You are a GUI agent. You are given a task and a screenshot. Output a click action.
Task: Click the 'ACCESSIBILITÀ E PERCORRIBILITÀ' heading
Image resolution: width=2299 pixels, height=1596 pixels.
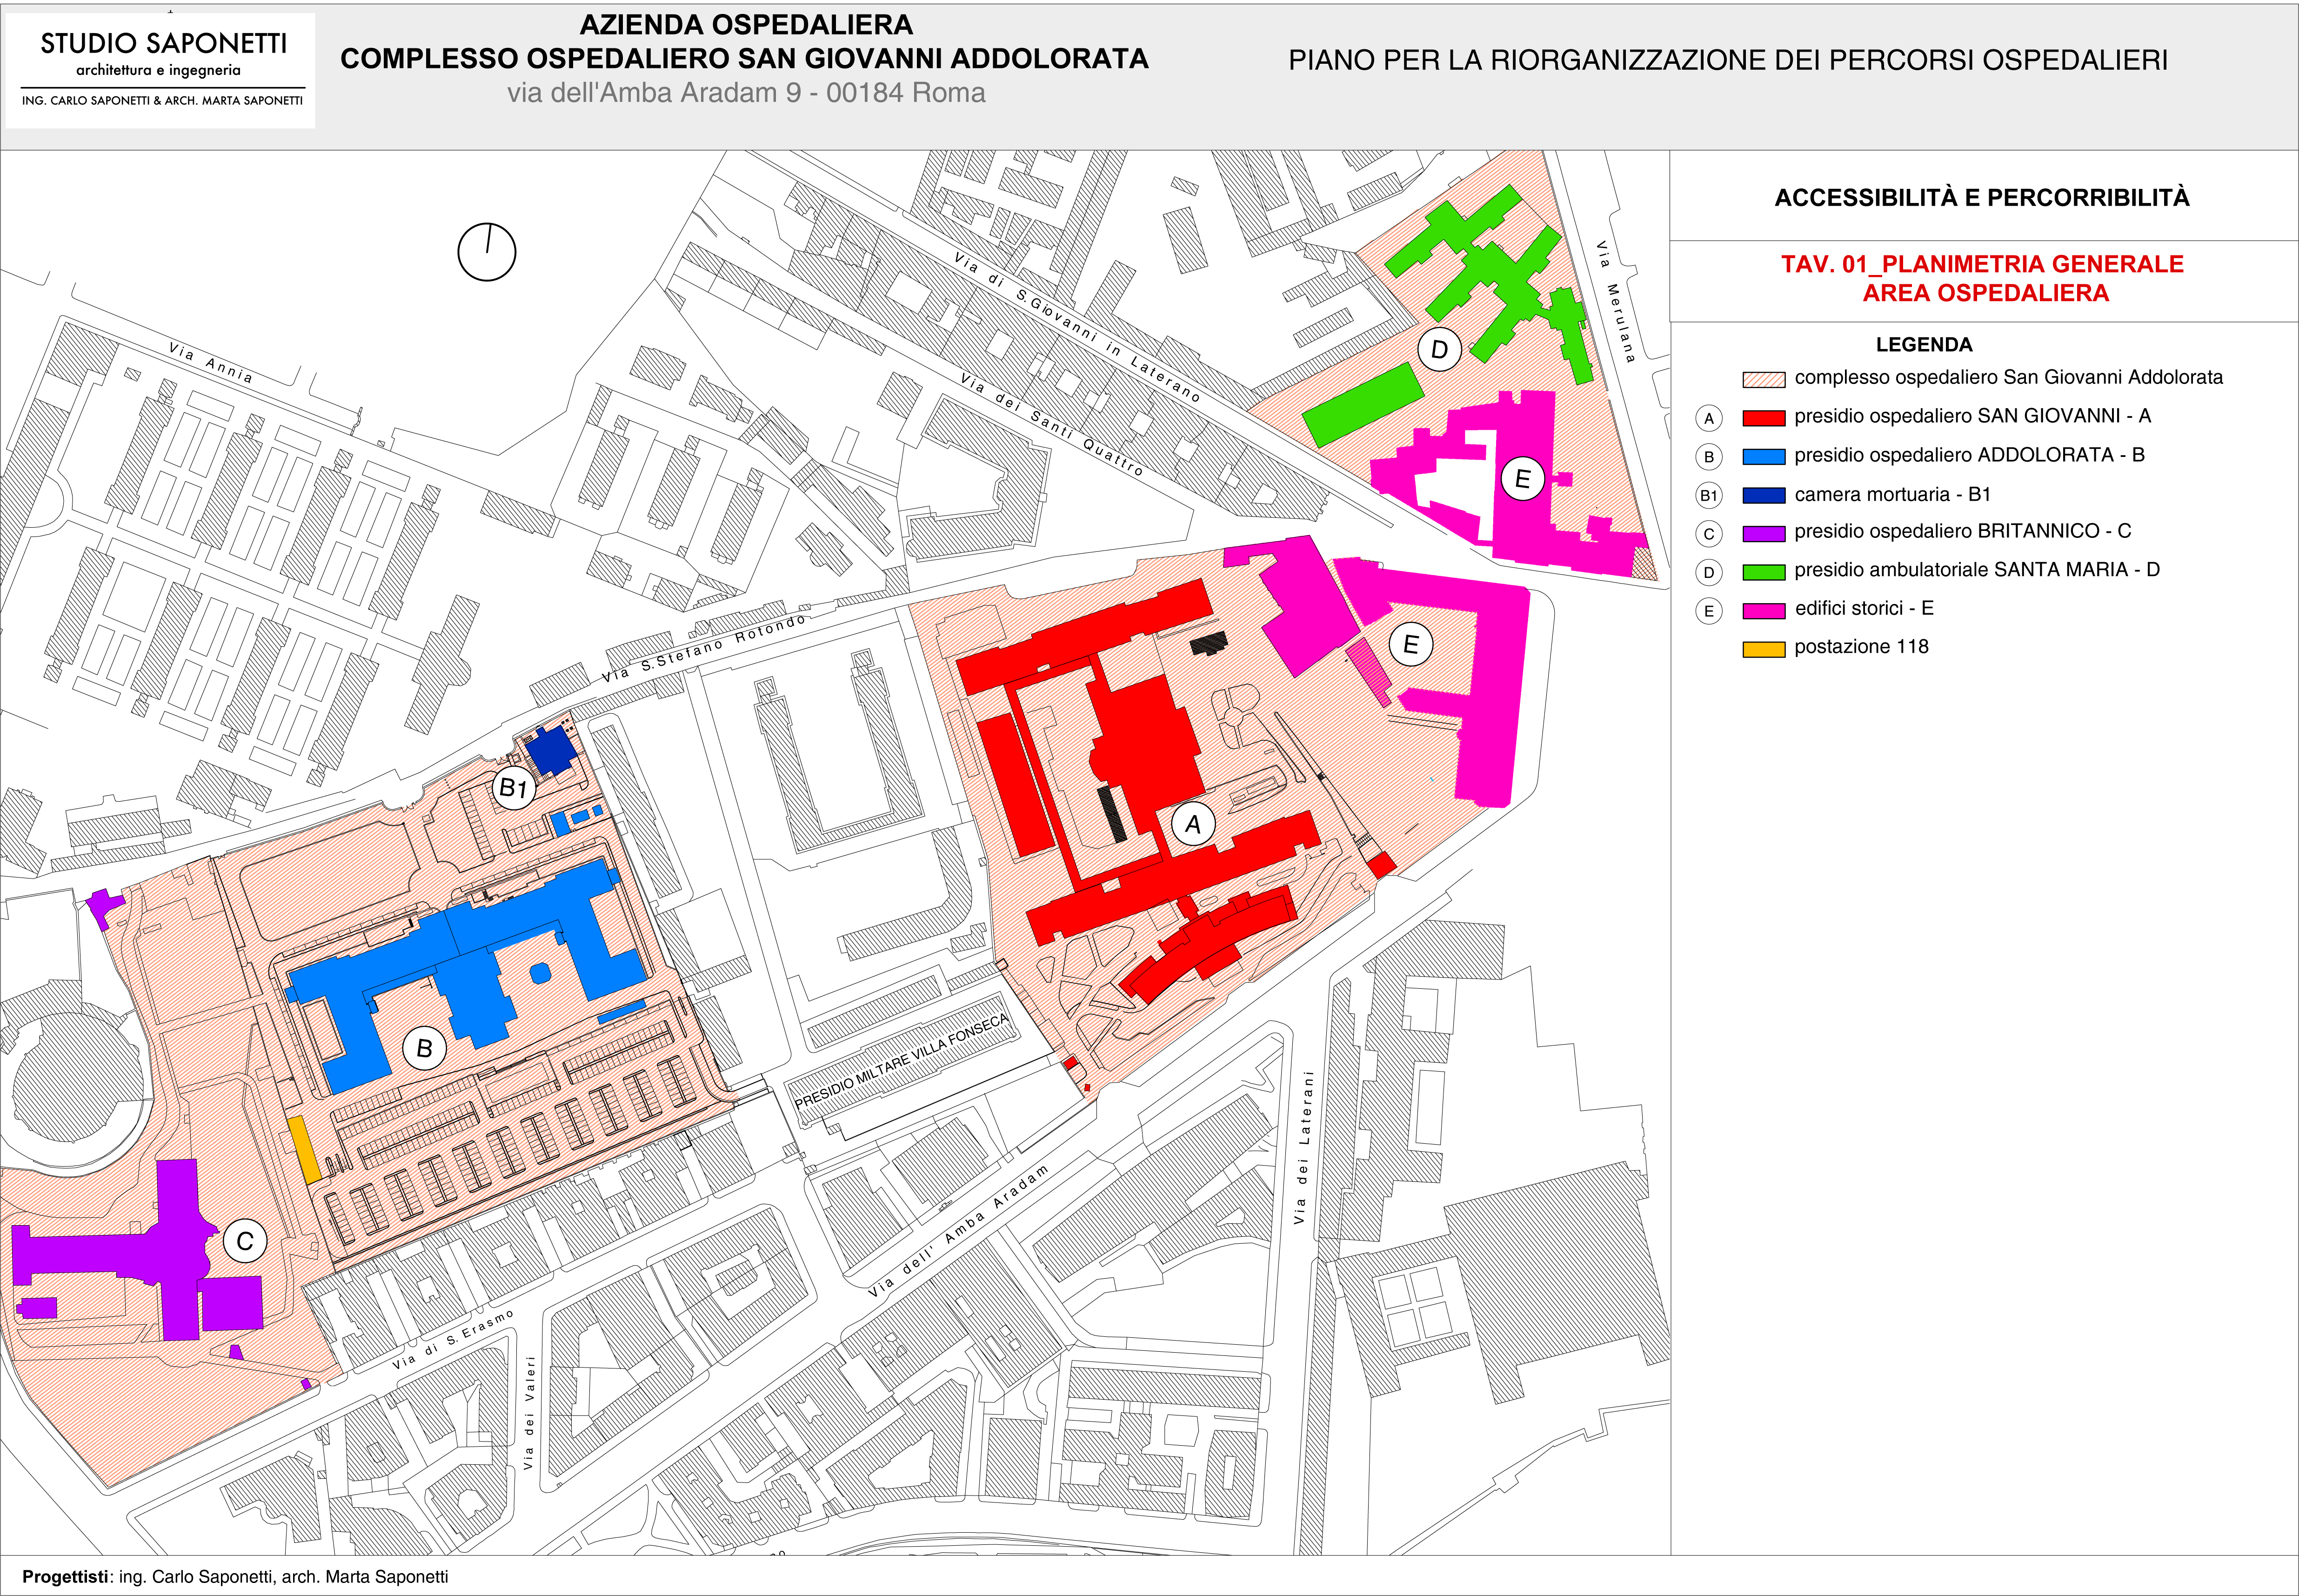click(1982, 198)
